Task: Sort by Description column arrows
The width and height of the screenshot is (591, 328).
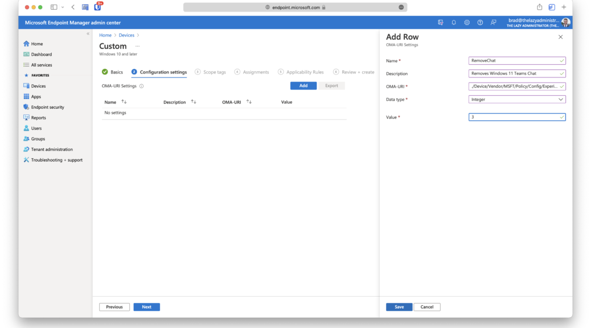Action: [194, 102]
